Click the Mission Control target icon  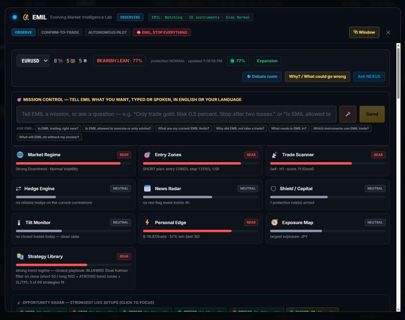(x=19, y=100)
